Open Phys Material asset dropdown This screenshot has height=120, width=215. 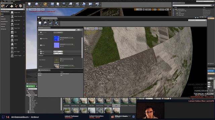(67, 59)
